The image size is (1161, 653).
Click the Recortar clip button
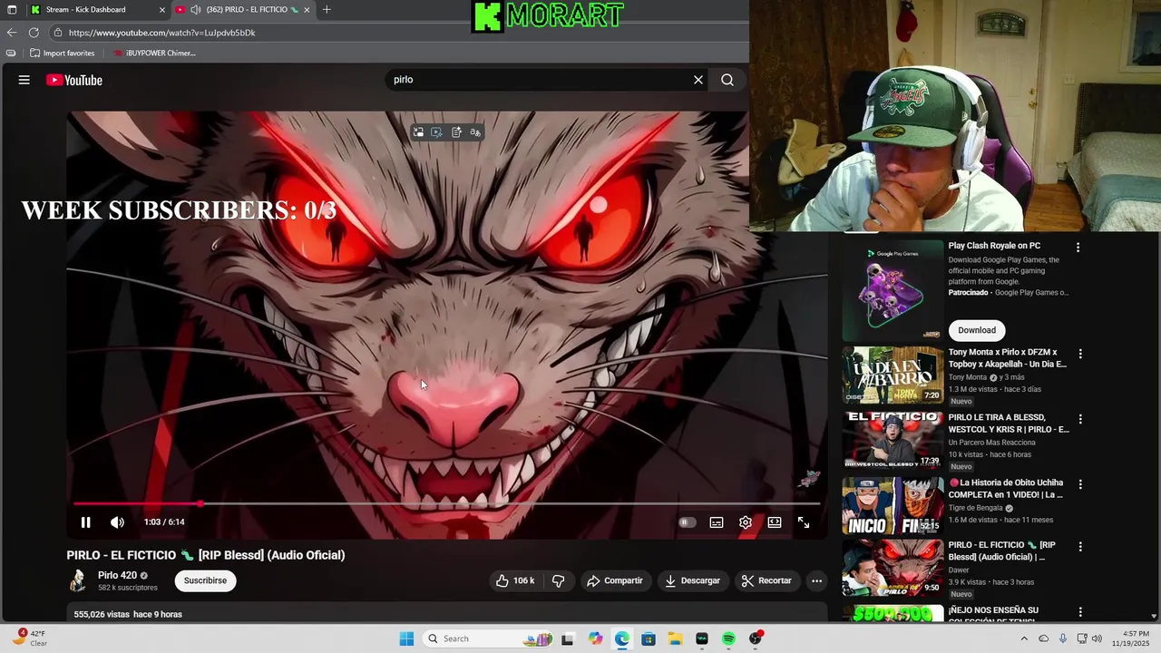coord(766,580)
